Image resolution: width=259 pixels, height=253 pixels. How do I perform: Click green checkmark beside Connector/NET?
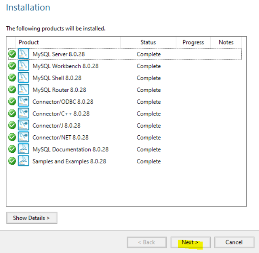point(12,137)
